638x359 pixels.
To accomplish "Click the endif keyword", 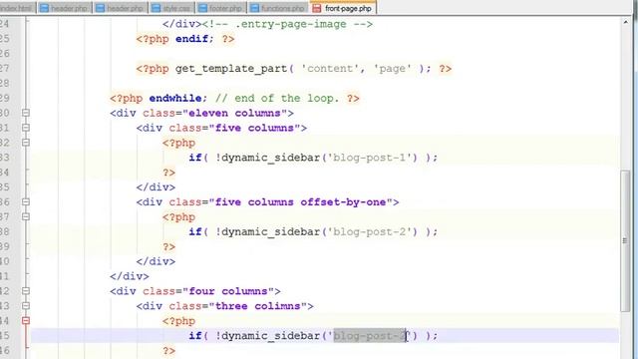I will [x=192, y=39].
